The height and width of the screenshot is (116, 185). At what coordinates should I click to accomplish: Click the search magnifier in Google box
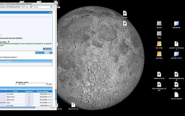pos(51,7)
